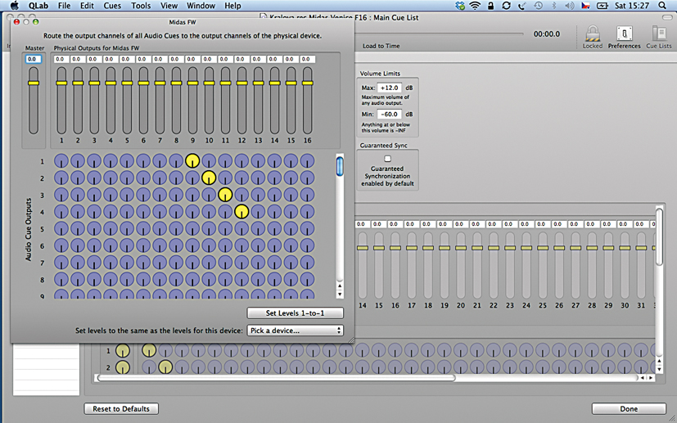
Task: Open the QLab application menu
Action: (x=38, y=6)
